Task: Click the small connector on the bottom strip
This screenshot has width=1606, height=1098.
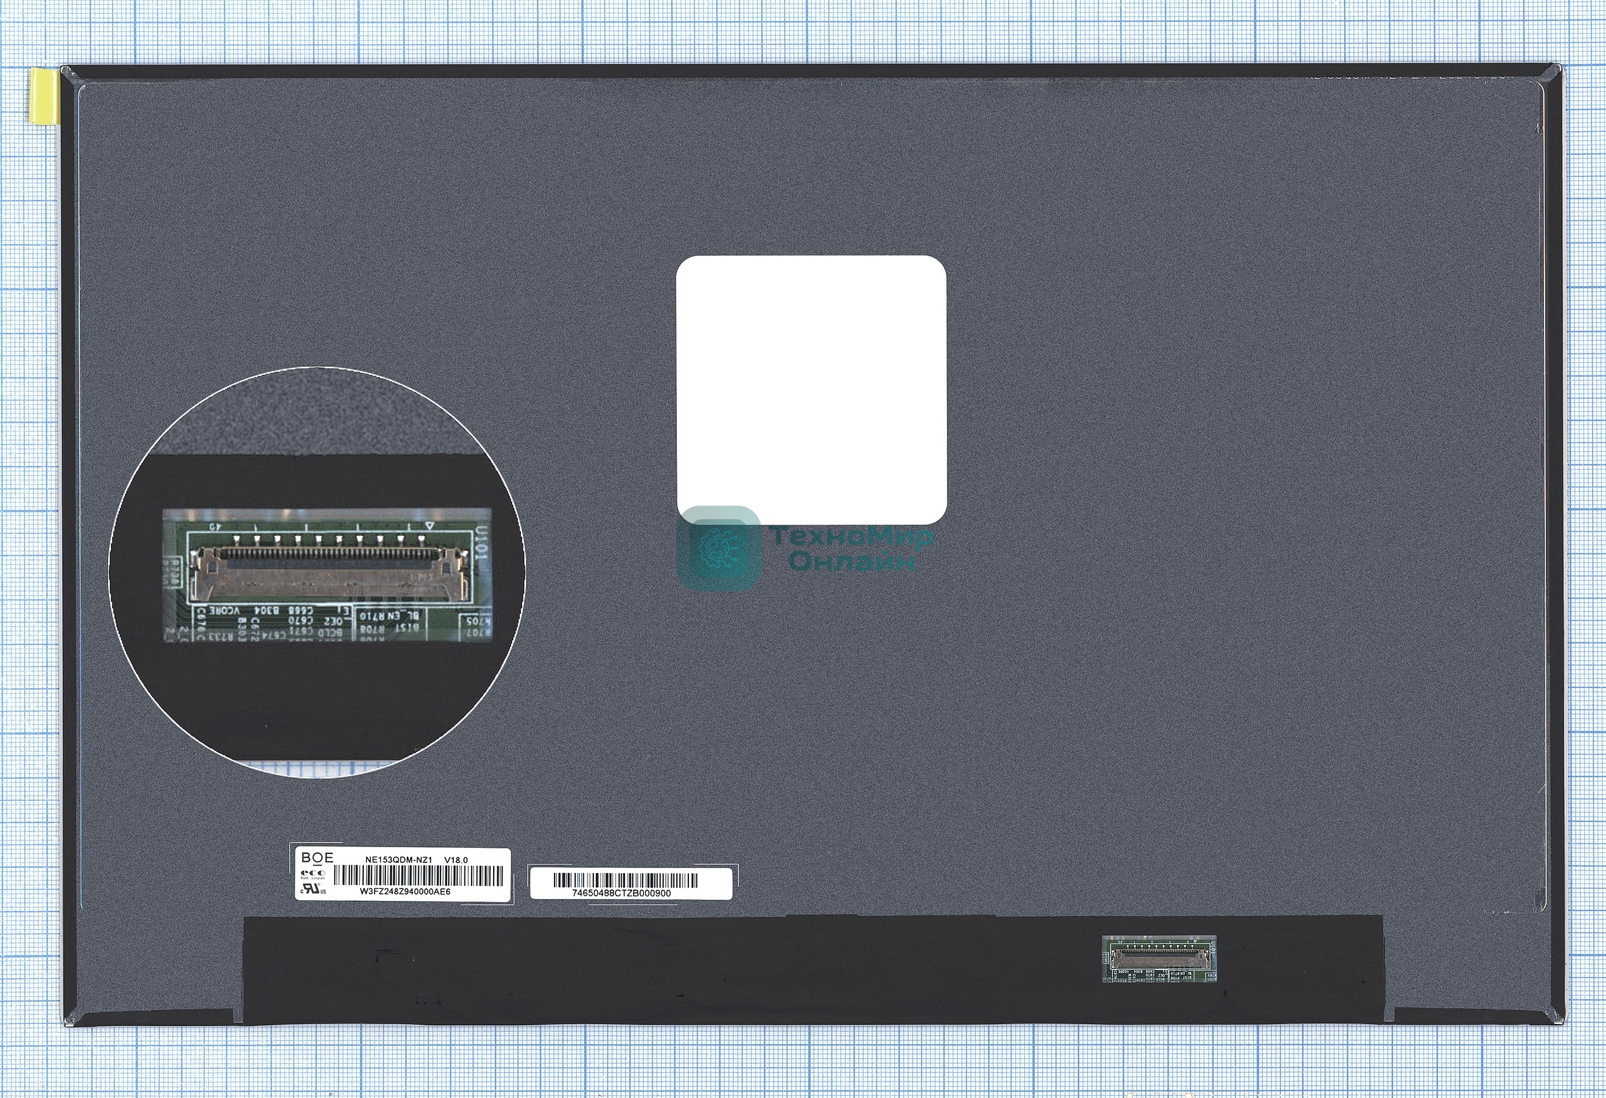Action: pyautogui.click(x=1159, y=958)
